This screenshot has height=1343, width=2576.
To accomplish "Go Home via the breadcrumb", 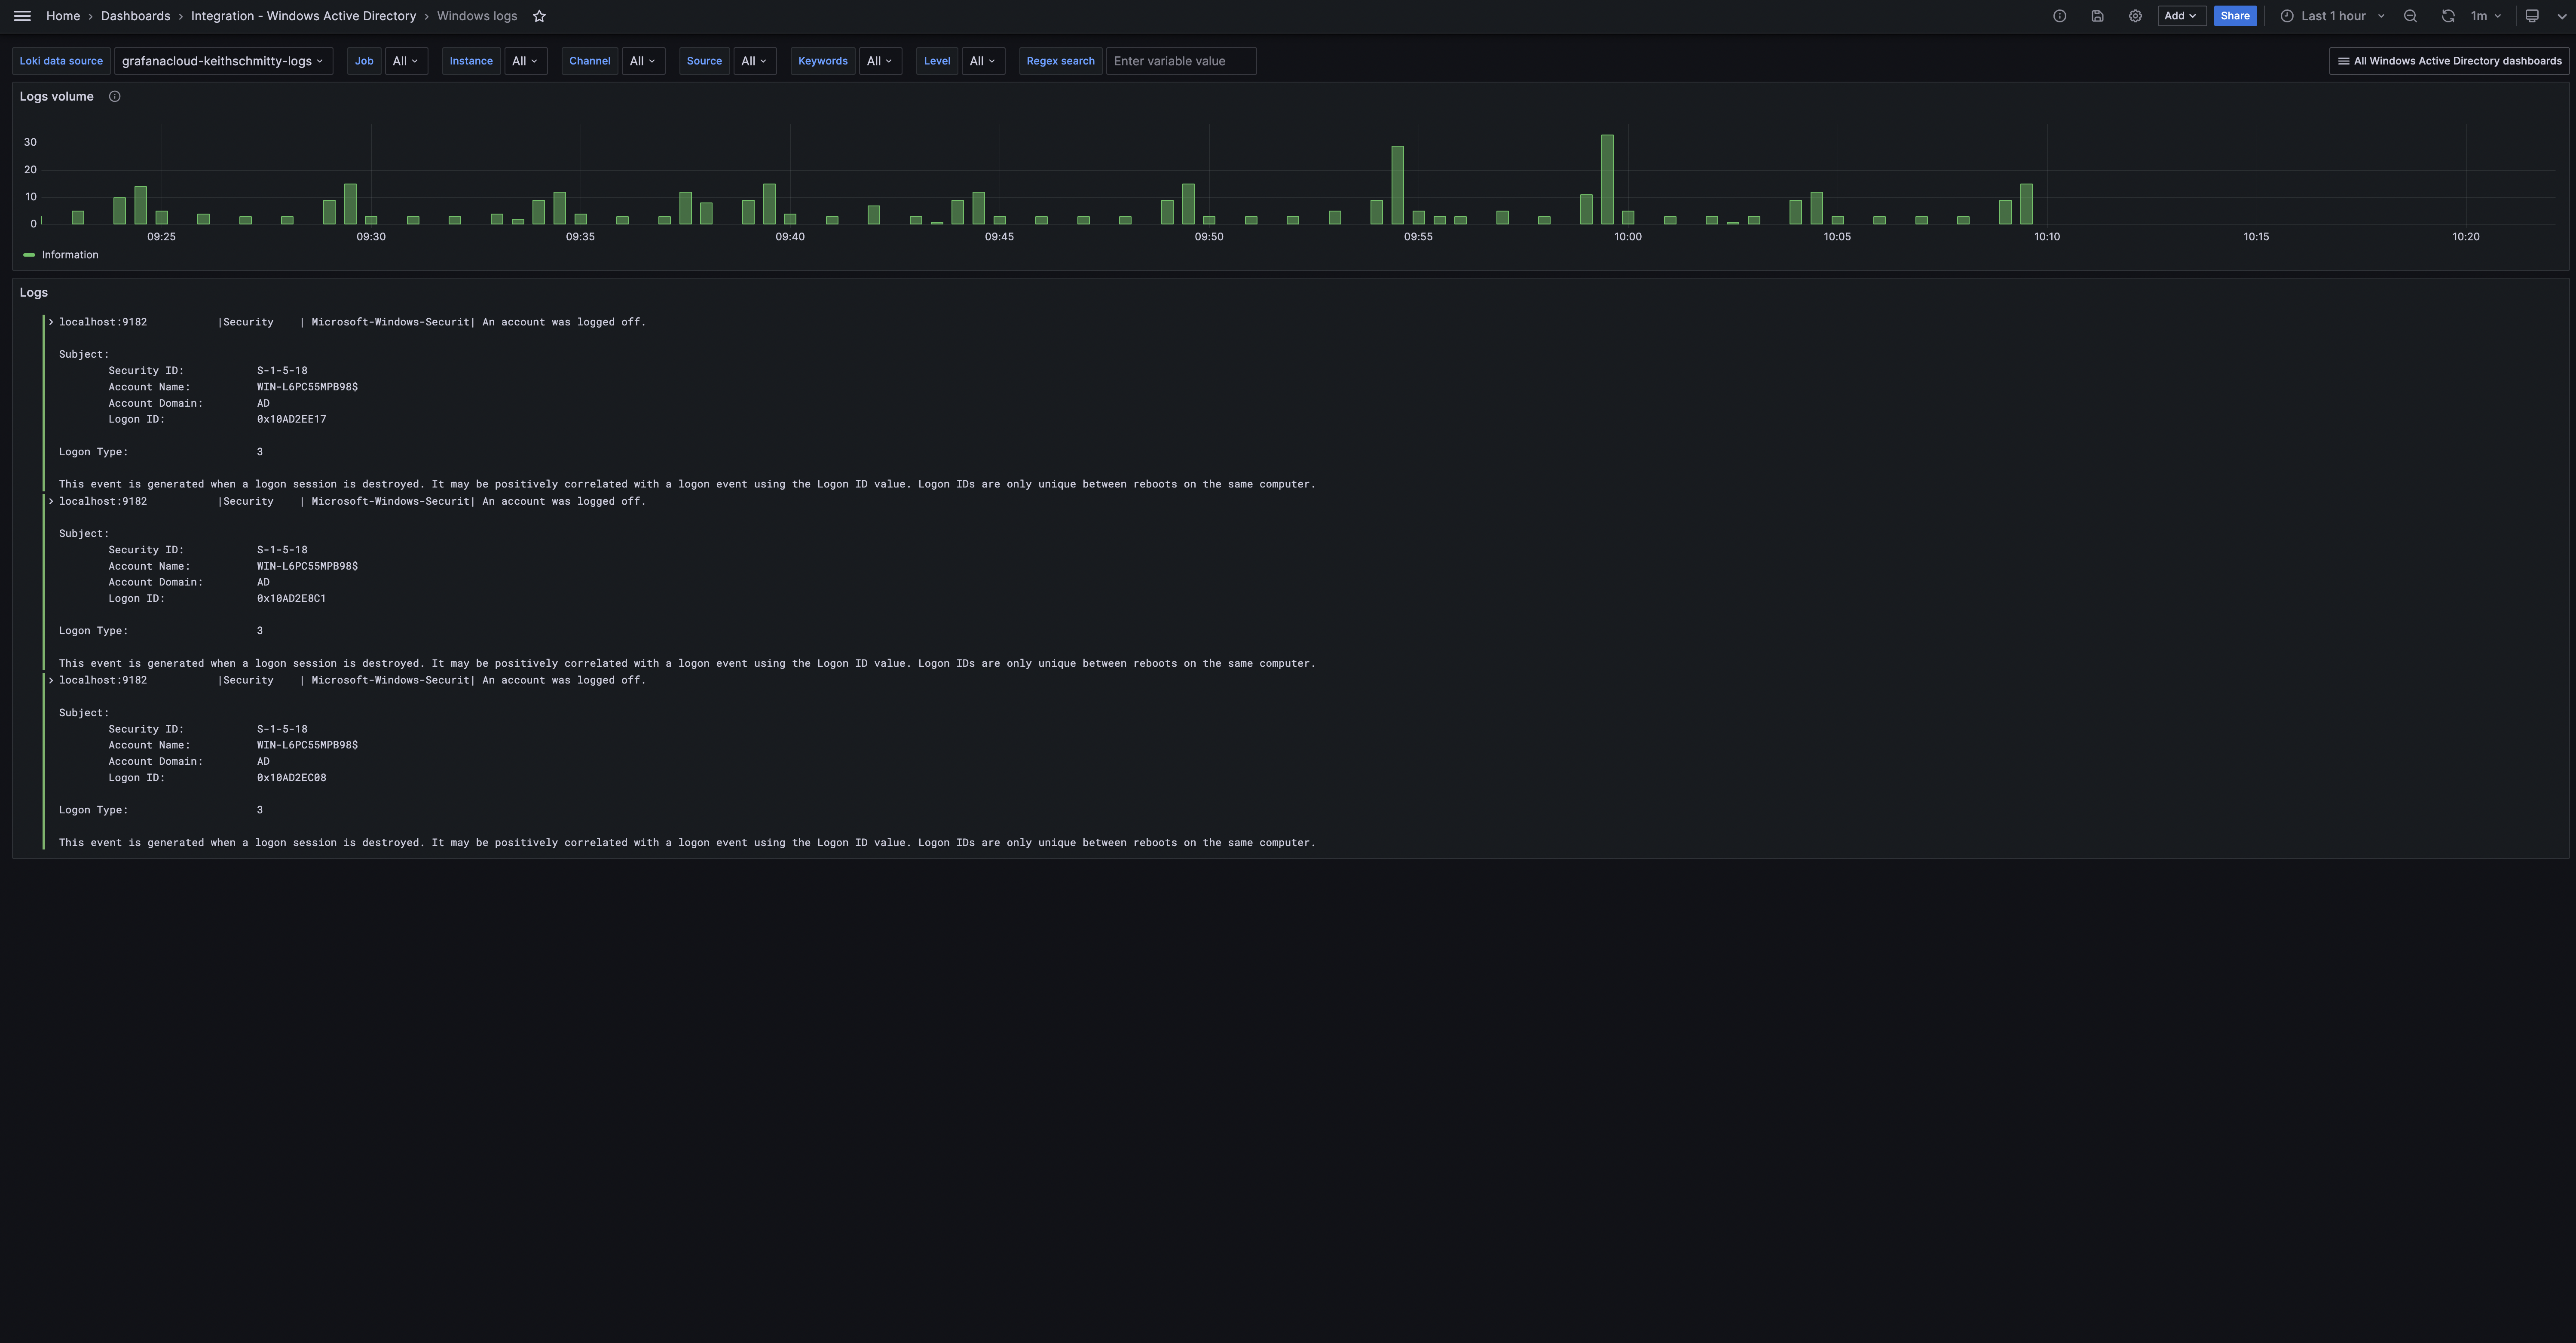I will tap(63, 16).
